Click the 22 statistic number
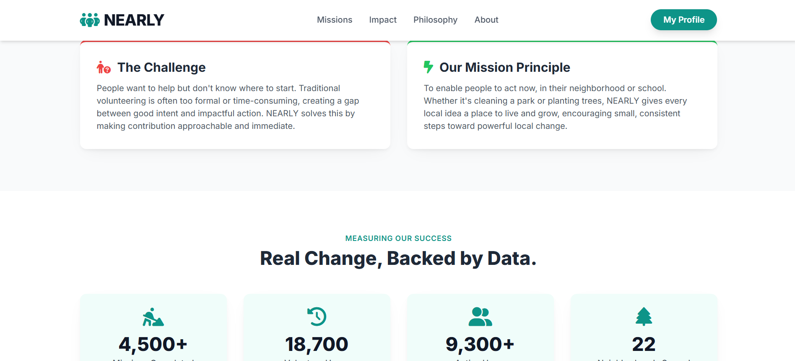The width and height of the screenshot is (795, 361). pyautogui.click(x=644, y=344)
